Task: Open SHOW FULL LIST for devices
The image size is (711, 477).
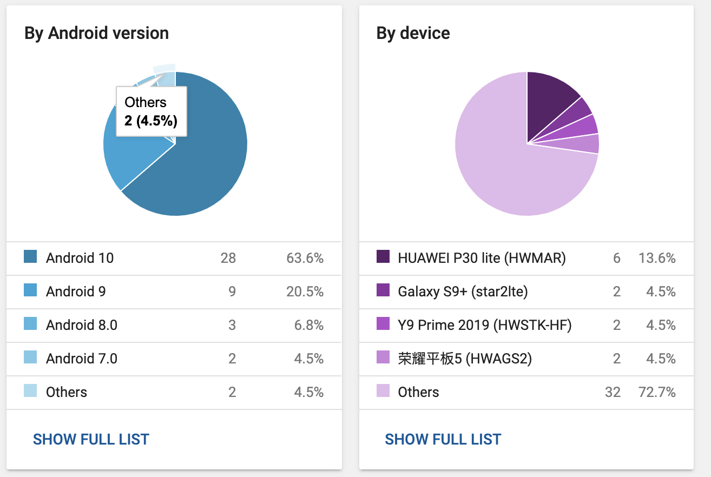Action: click(443, 439)
